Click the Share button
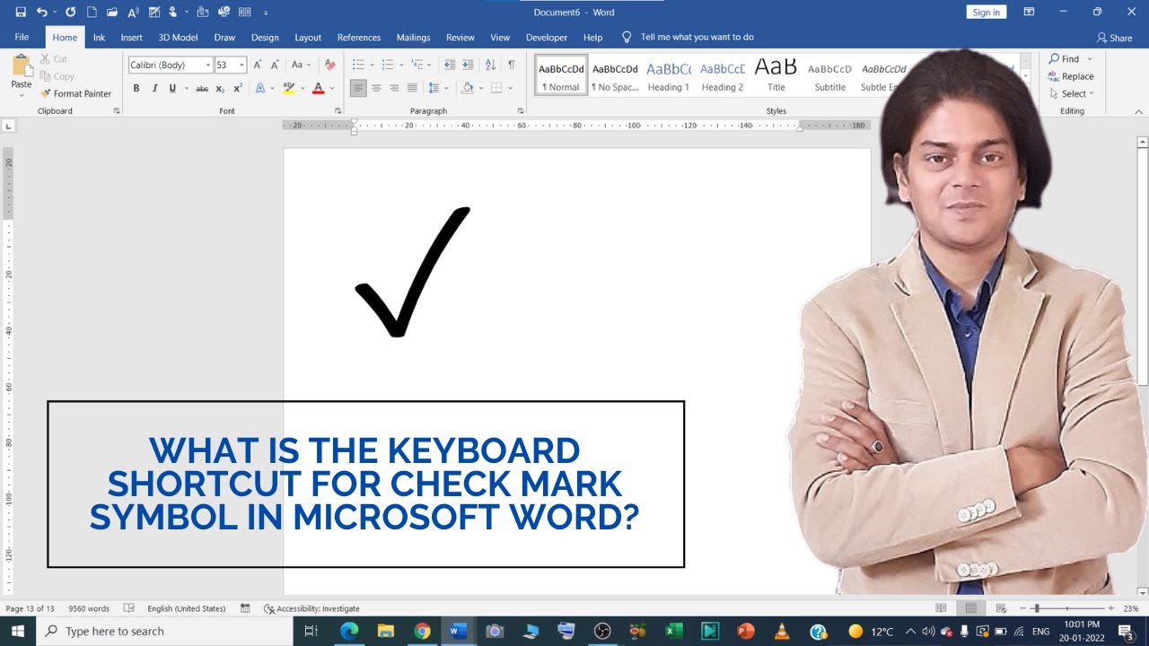 click(1114, 38)
